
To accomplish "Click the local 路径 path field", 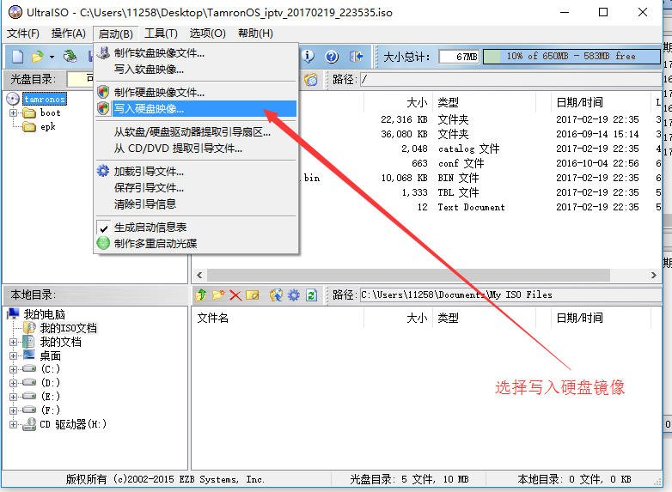I will (510, 295).
